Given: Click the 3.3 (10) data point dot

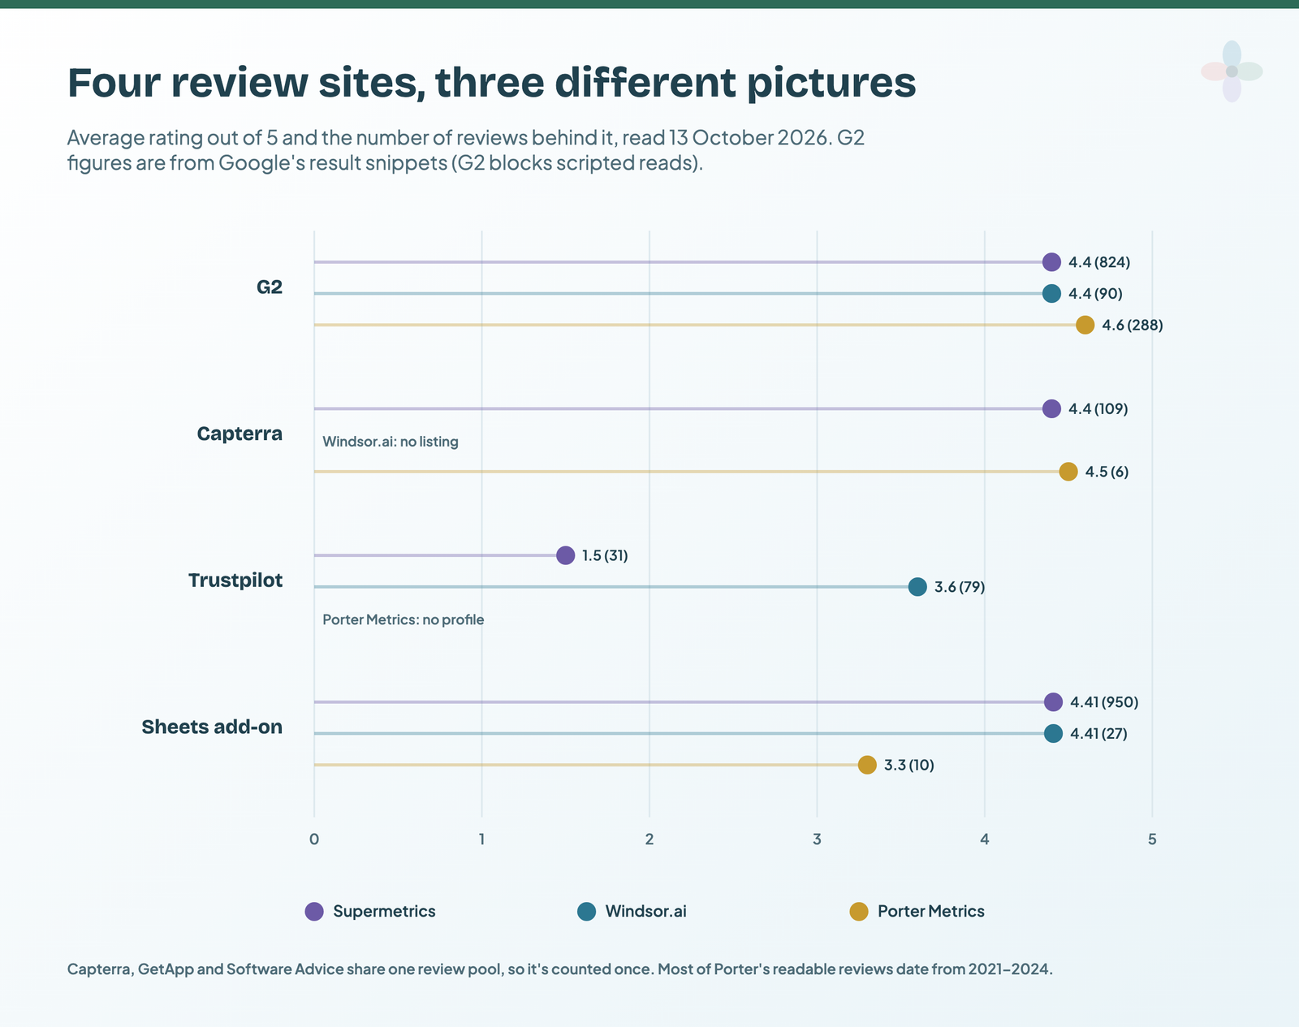Looking at the screenshot, I should pyautogui.click(x=867, y=765).
